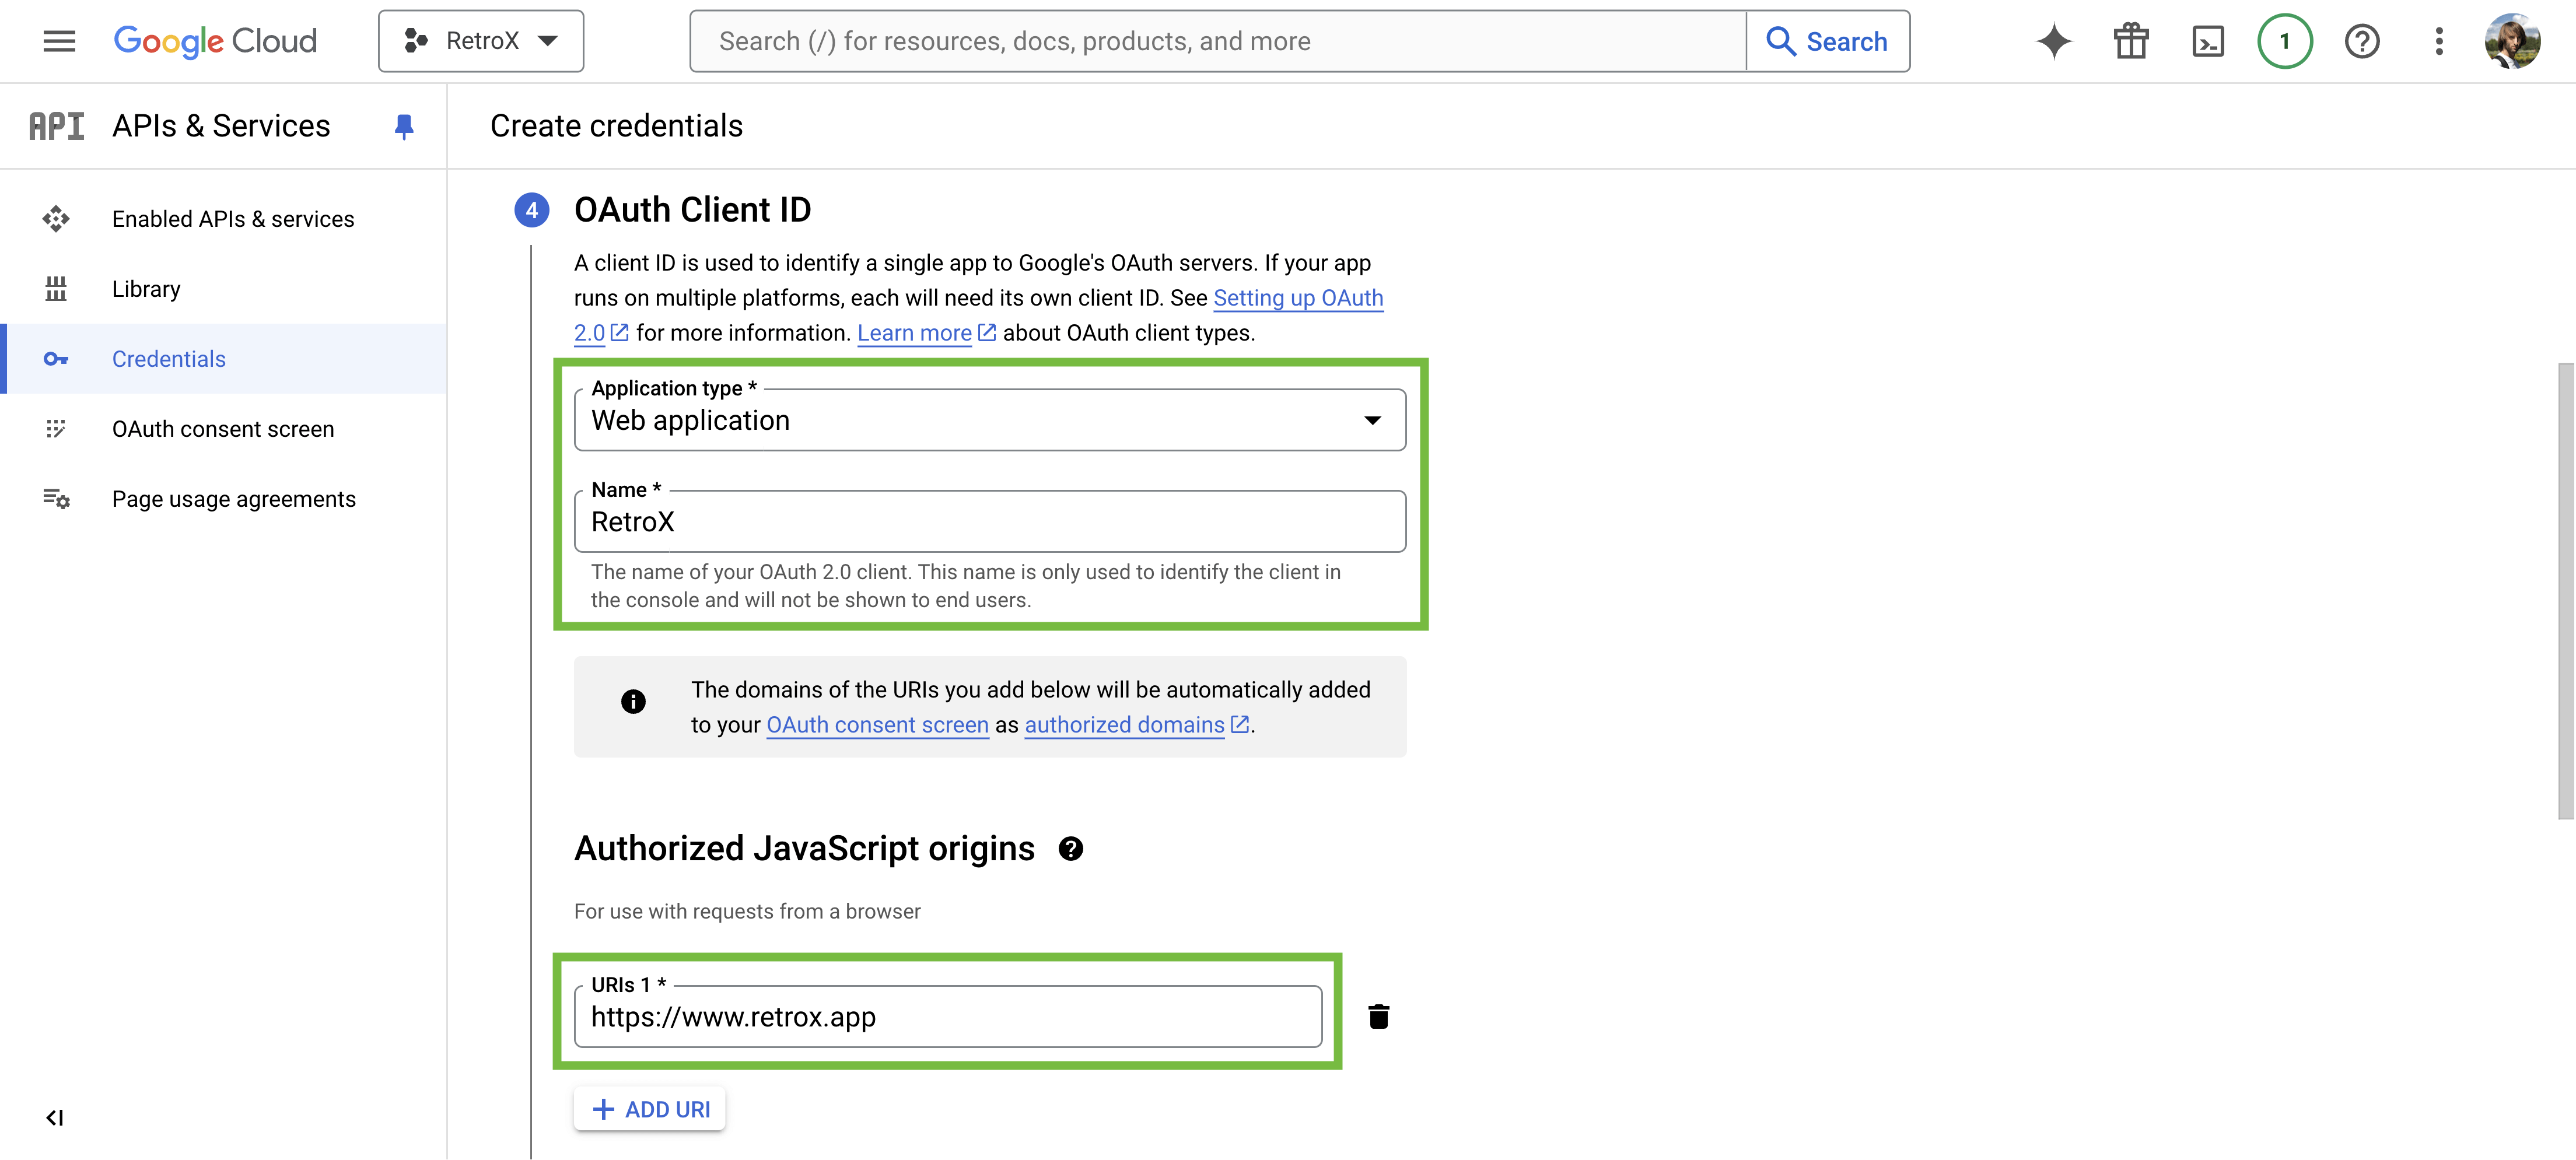The height and width of the screenshot is (1160, 2576).
Task: Expand the Application type dropdown
Action: 990,420
